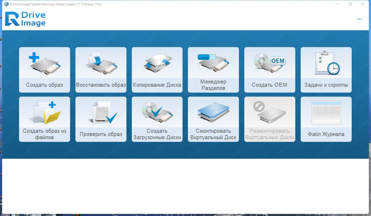Click the colorful taskbar icon near center
371x216 pixels.
pos(77,214)
